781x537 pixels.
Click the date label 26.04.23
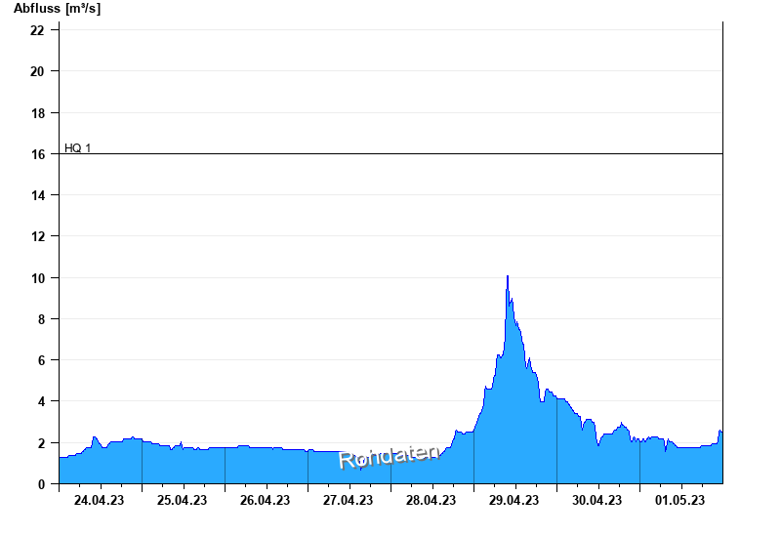tap(265, 500)
